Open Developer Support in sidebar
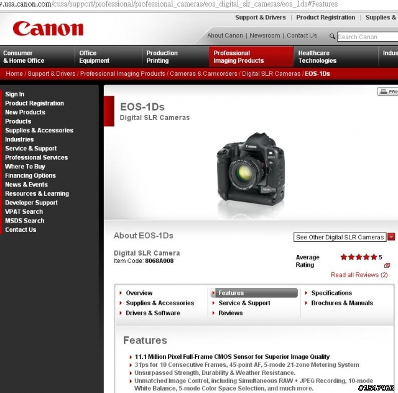The width and height of the screenshot is (398, 393). (31, 203)
